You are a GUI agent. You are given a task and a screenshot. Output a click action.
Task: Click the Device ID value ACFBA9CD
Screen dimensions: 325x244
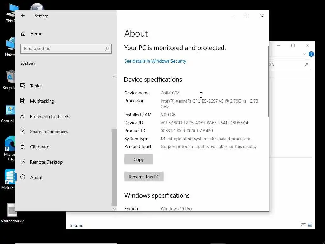pyautogui.click(x=204, y=123)
